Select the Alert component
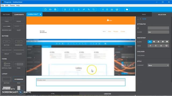172x96 pixels. point(19,27)
